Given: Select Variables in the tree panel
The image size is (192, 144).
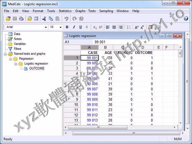Looking at the screenshot, I should [x=20, y=44].
